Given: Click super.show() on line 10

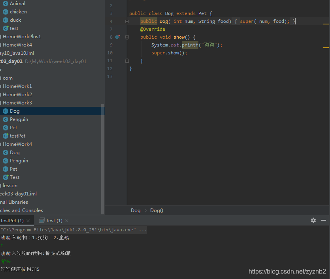Looking at the screenshot, I should (x=169, y=53).
